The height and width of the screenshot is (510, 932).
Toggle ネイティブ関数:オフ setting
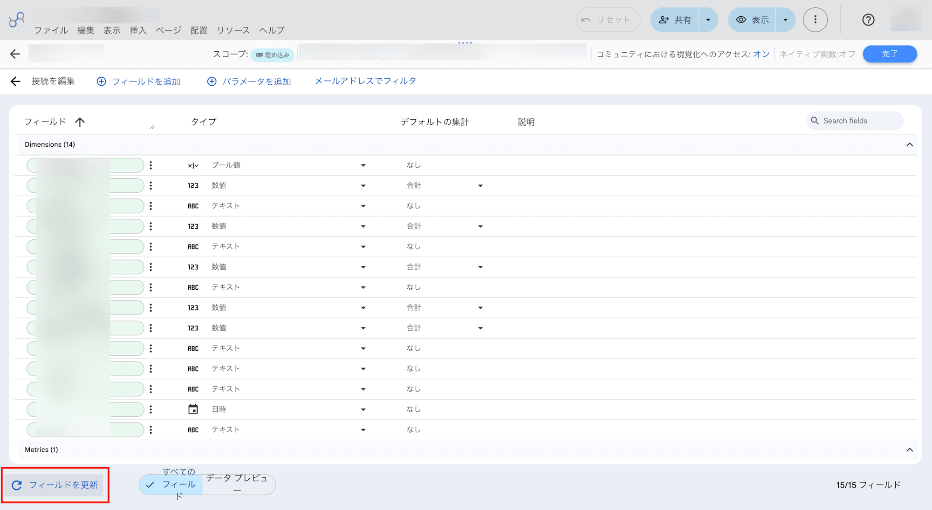(x=817, y=54)
